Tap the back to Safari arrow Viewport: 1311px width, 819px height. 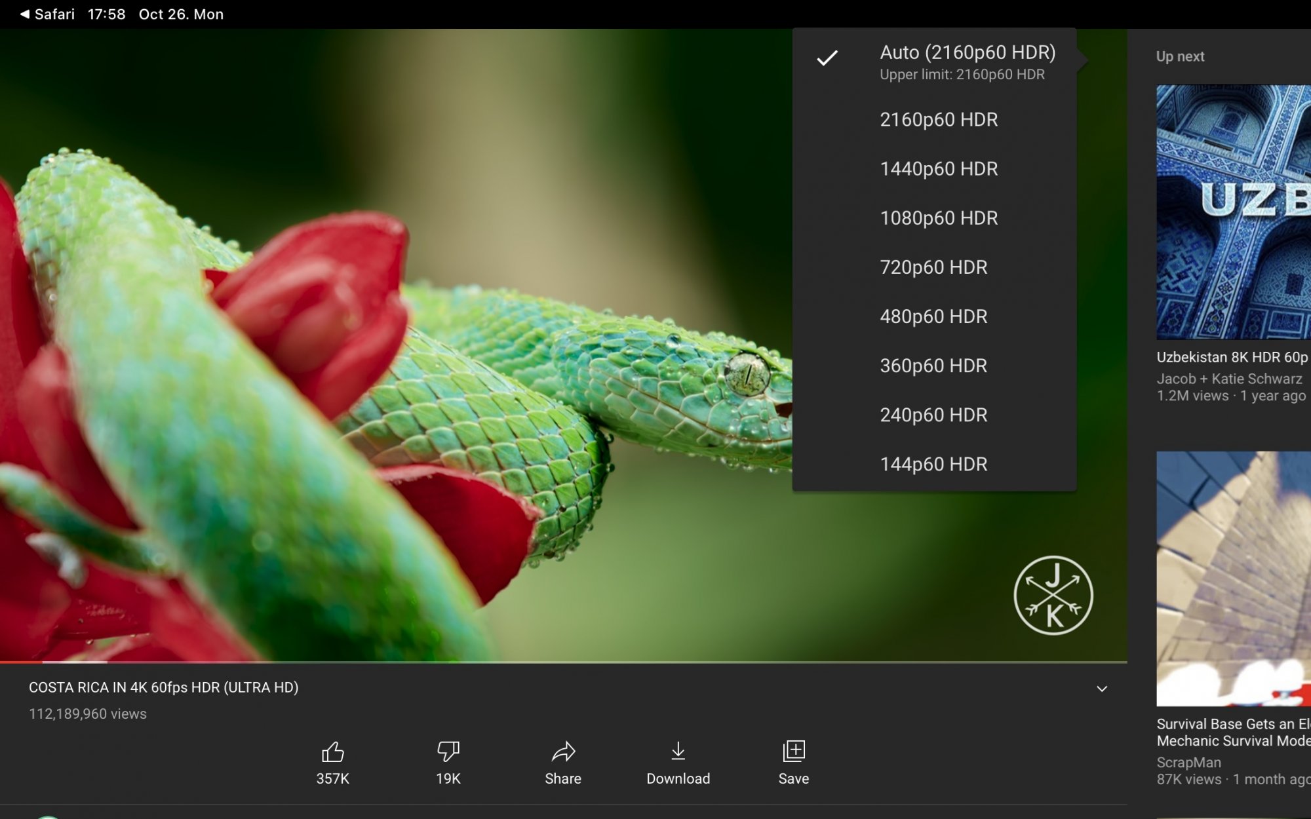coord(25,14)
